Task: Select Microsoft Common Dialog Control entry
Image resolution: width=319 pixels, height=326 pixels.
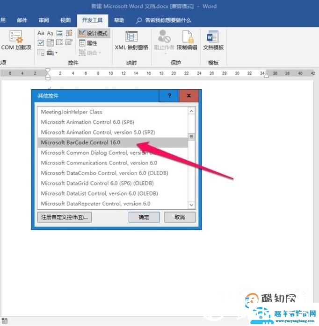Action: point(113,153)
